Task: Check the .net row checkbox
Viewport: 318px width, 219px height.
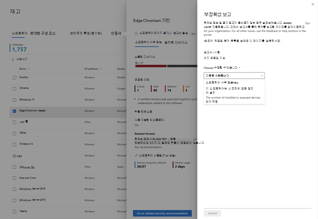Action: 14,122
